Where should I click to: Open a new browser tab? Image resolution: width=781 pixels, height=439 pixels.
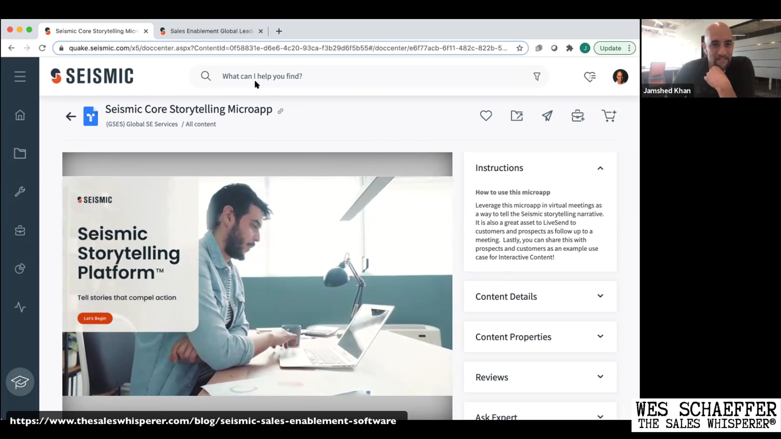tap(279, 31)
